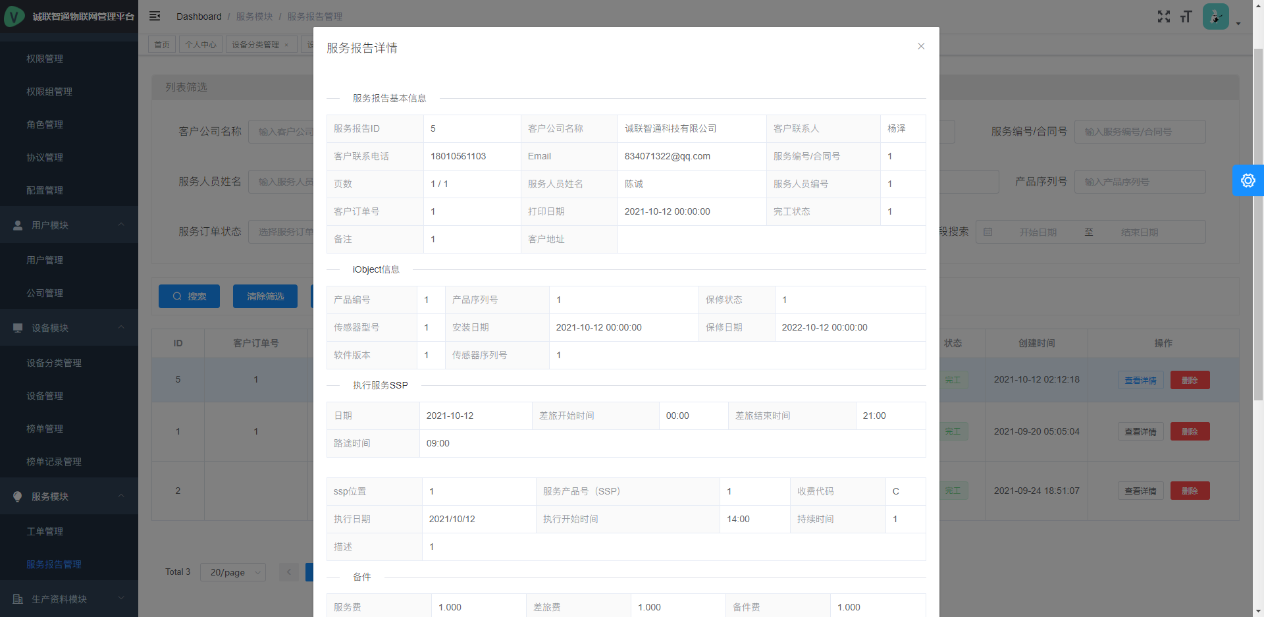The width and height of the screenshot is (1264, 617).
Task: Toggle the sidebar hamburger menu icon
Action: [155, 16]
